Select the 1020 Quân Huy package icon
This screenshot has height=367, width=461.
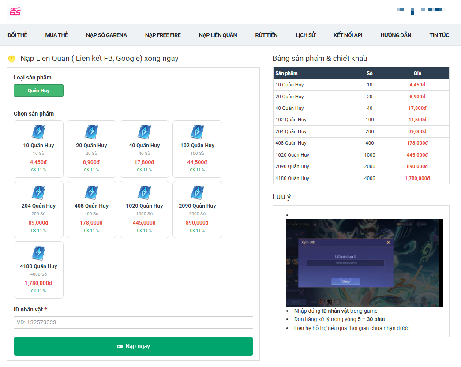[144, 192]
